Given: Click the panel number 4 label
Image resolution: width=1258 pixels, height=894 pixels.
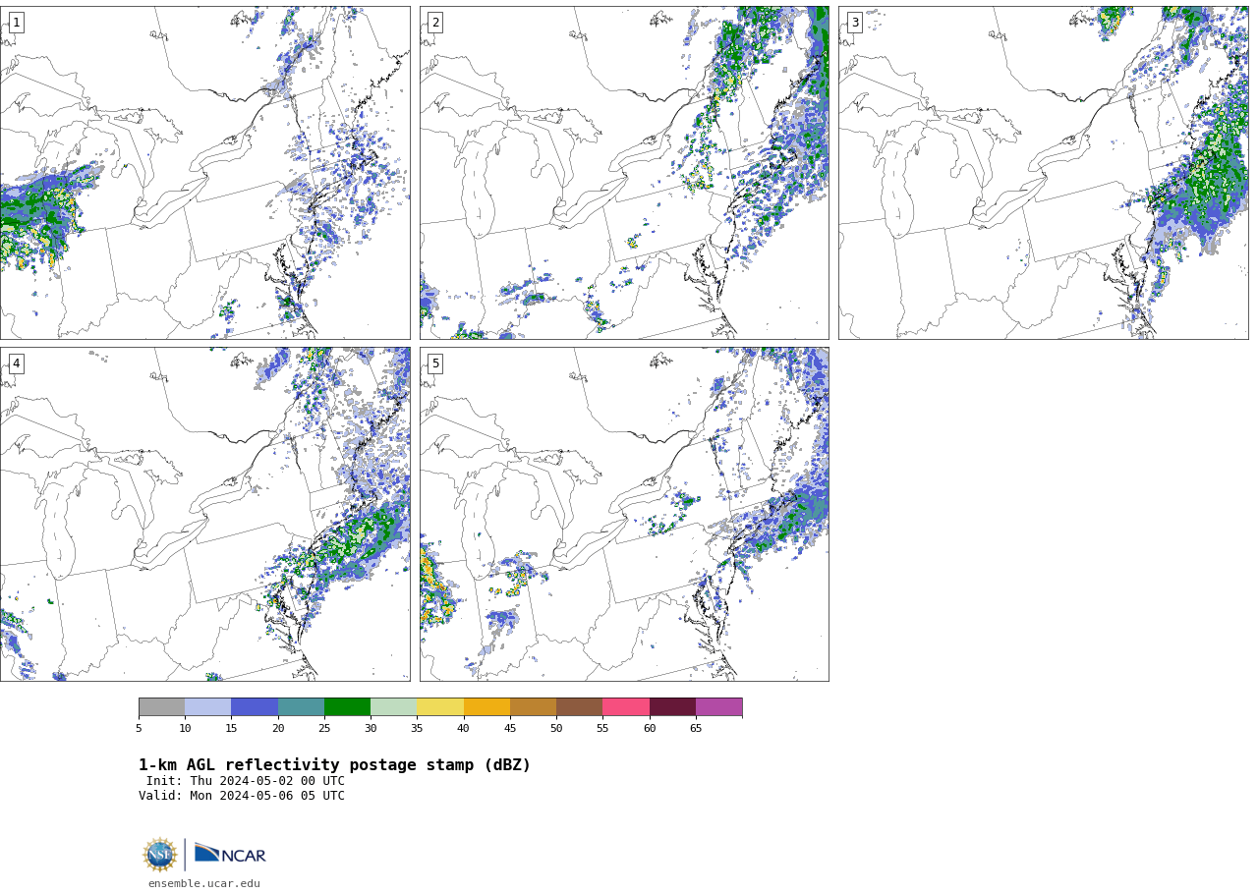Looking at the screenshot, I should pyautogui.click(x=16, y=363).
